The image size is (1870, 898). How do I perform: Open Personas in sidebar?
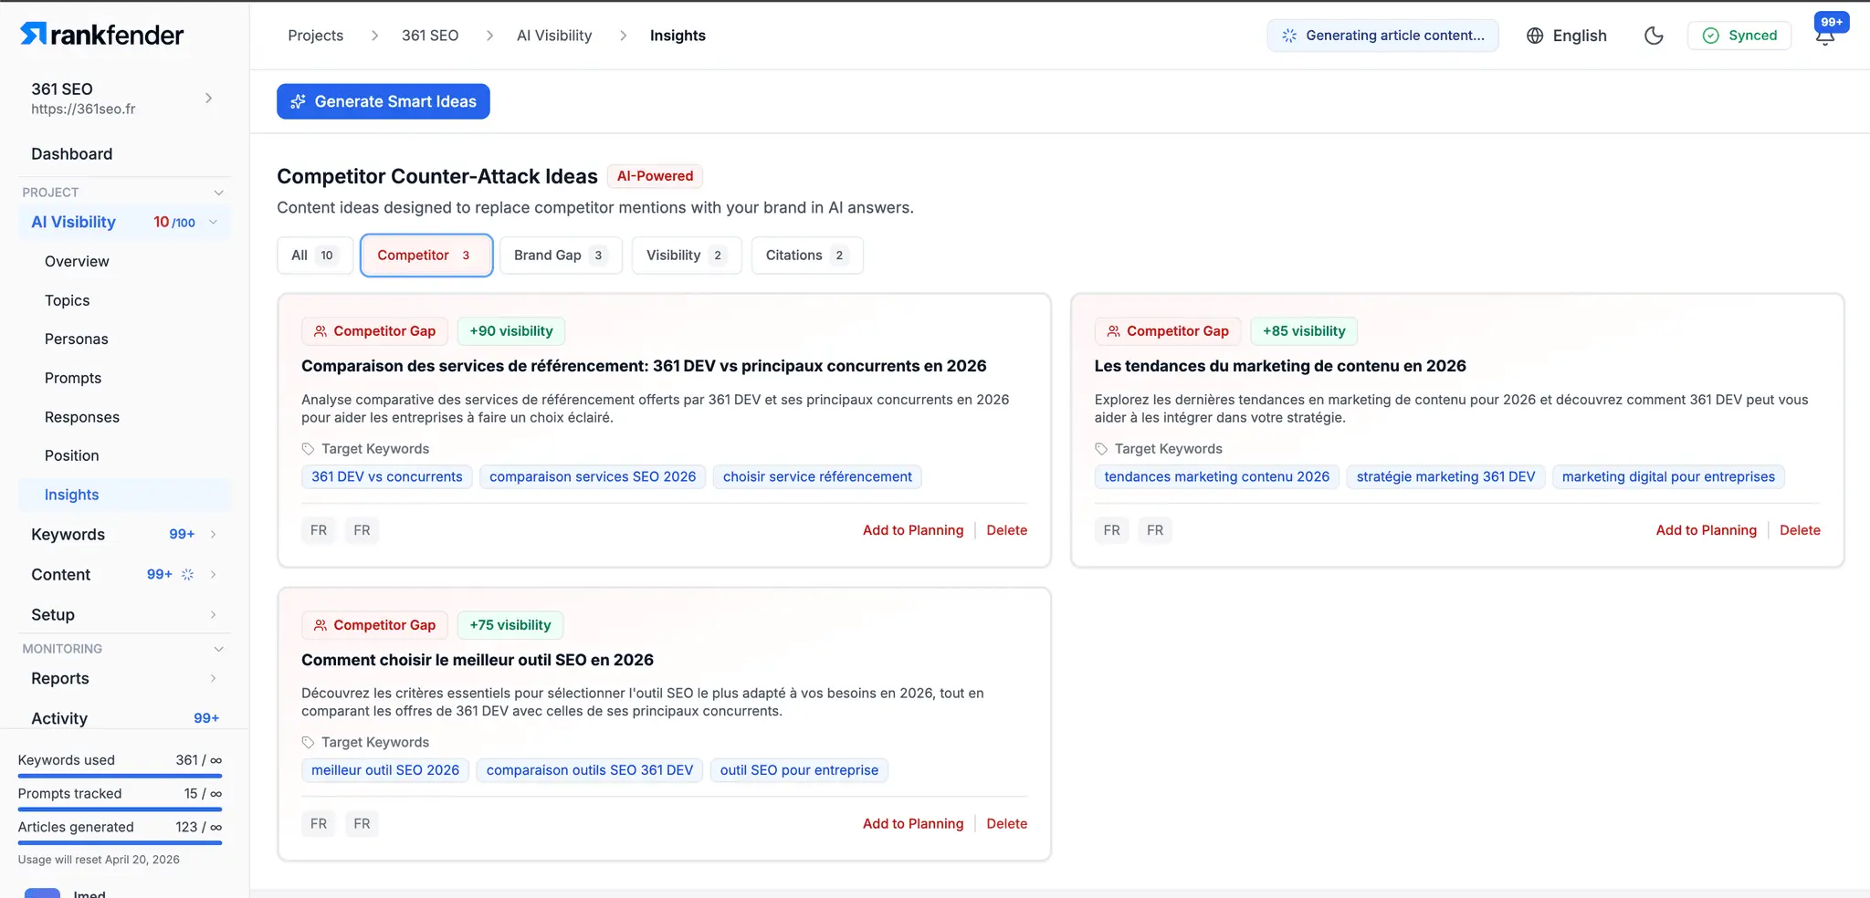pyautogui.click(x=77, y=339)
